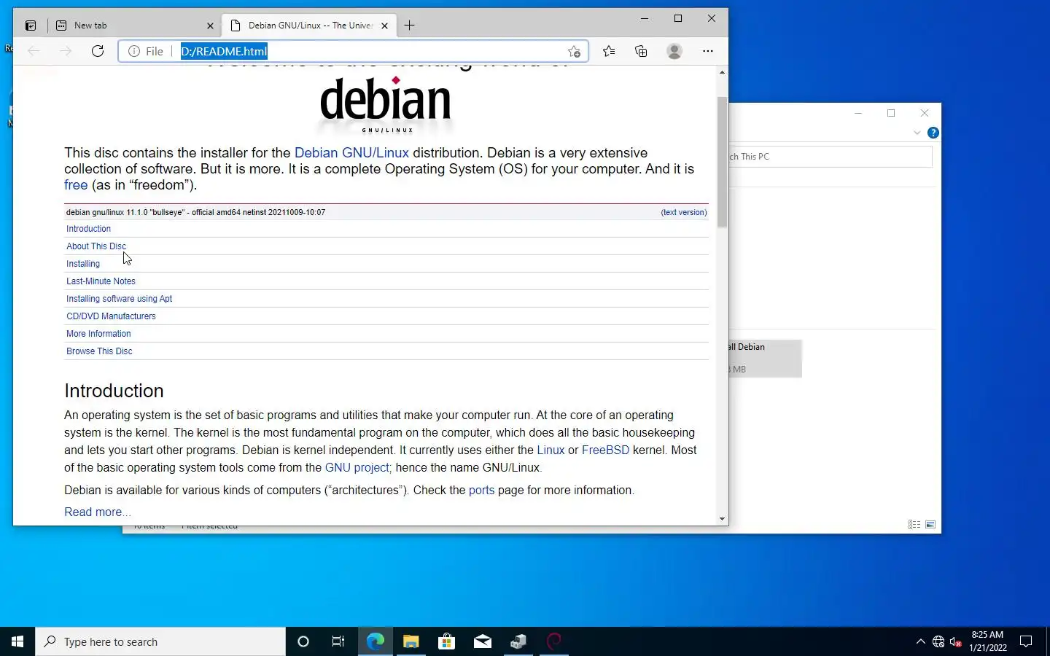Follow the GNU project link
The height and width of the screenshot is (656, 1050).
point(357,468)
